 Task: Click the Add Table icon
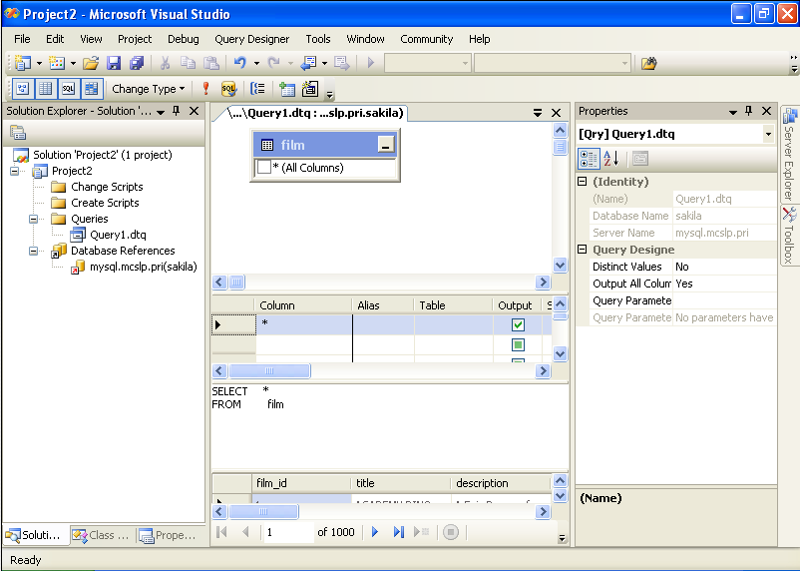point(287,89)
